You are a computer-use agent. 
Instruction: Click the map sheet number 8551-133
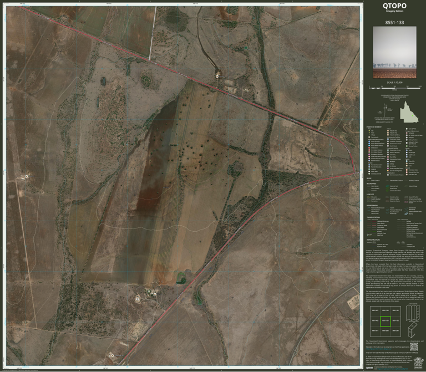(x=394, y=23)
